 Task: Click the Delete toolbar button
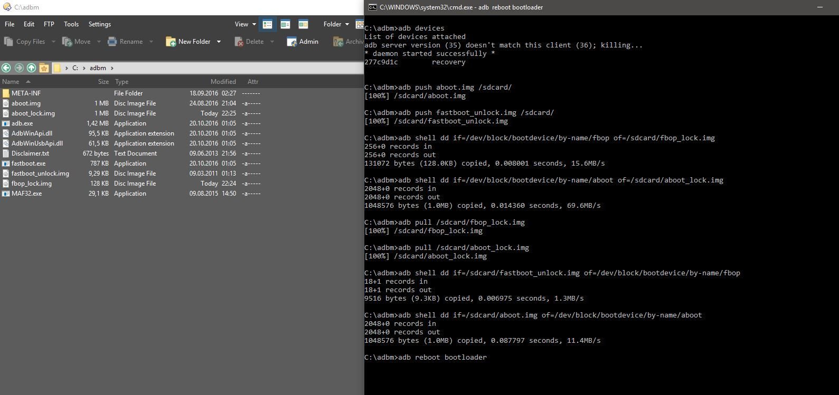point(249,42)
